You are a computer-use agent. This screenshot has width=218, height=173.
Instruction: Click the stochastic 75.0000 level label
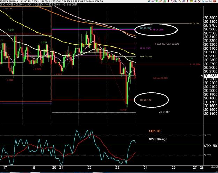click(208, 155)
